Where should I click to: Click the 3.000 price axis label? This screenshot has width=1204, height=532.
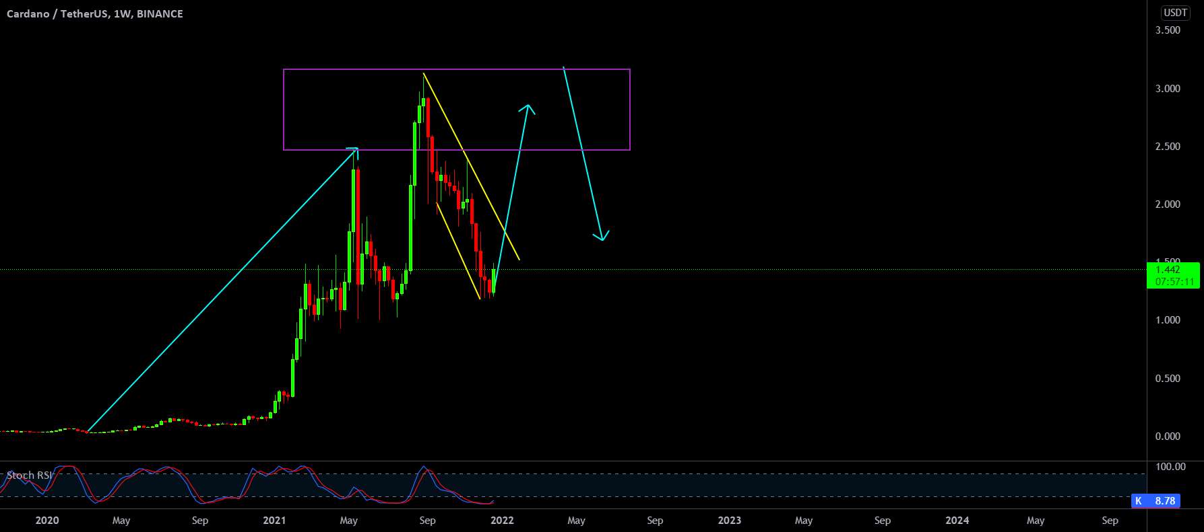click(1168, 89)
